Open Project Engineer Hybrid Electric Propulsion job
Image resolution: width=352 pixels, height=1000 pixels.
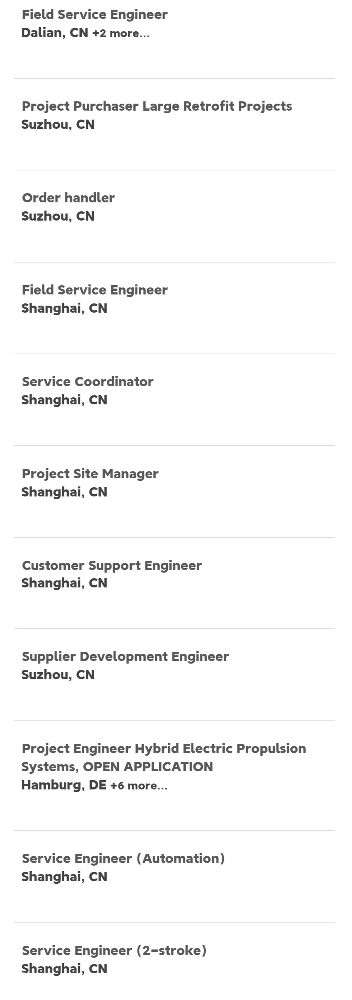163,758
